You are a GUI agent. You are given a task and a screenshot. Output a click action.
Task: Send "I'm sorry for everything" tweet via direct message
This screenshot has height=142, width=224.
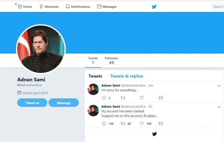coord(161,98)
